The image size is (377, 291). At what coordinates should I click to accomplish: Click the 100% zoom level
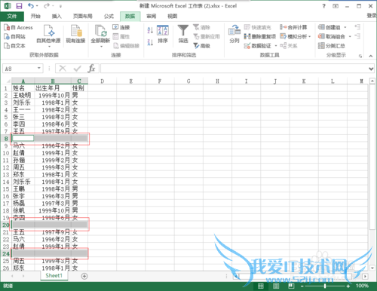point(362,286)
